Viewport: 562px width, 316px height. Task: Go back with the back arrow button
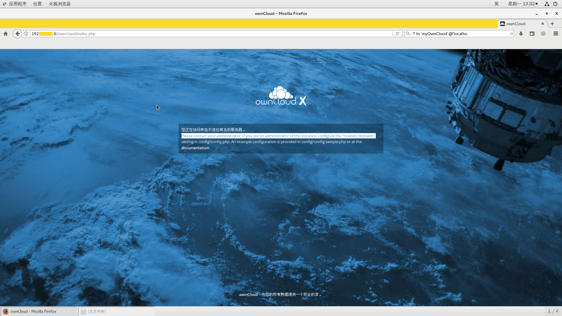tap(18, 34)
